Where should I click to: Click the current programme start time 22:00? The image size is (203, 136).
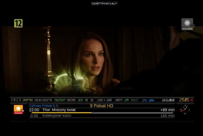point(34,110)
